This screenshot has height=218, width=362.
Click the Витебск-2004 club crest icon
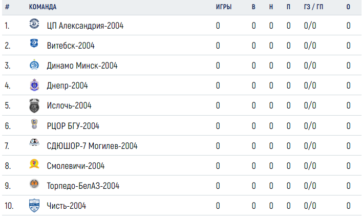[x=34, y=43]
